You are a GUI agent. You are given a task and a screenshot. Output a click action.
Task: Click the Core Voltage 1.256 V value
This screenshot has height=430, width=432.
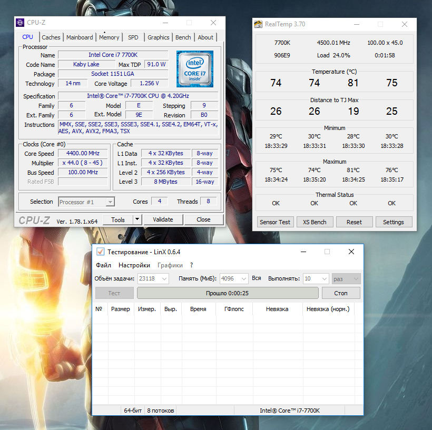149,83
